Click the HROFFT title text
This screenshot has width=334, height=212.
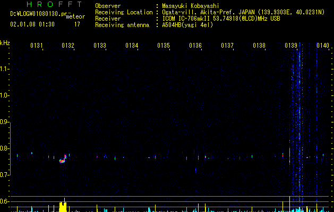(54, 4)
